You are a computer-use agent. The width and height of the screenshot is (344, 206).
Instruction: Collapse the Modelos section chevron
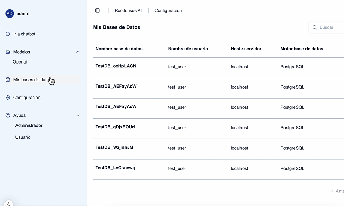point(78,52)
